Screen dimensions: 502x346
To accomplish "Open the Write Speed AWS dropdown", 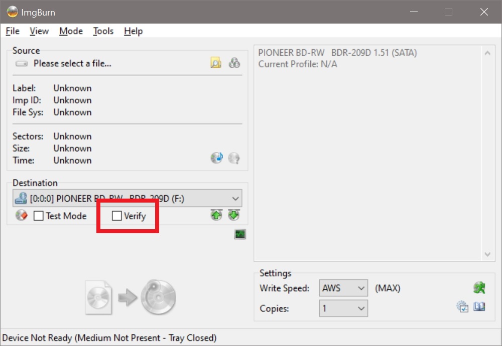I will 343,288.
